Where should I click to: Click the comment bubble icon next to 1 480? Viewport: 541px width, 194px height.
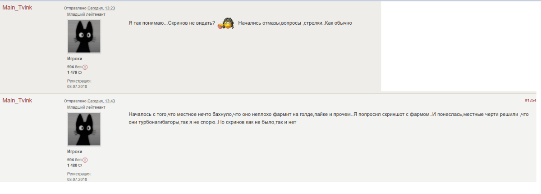(x=80, y=165)
